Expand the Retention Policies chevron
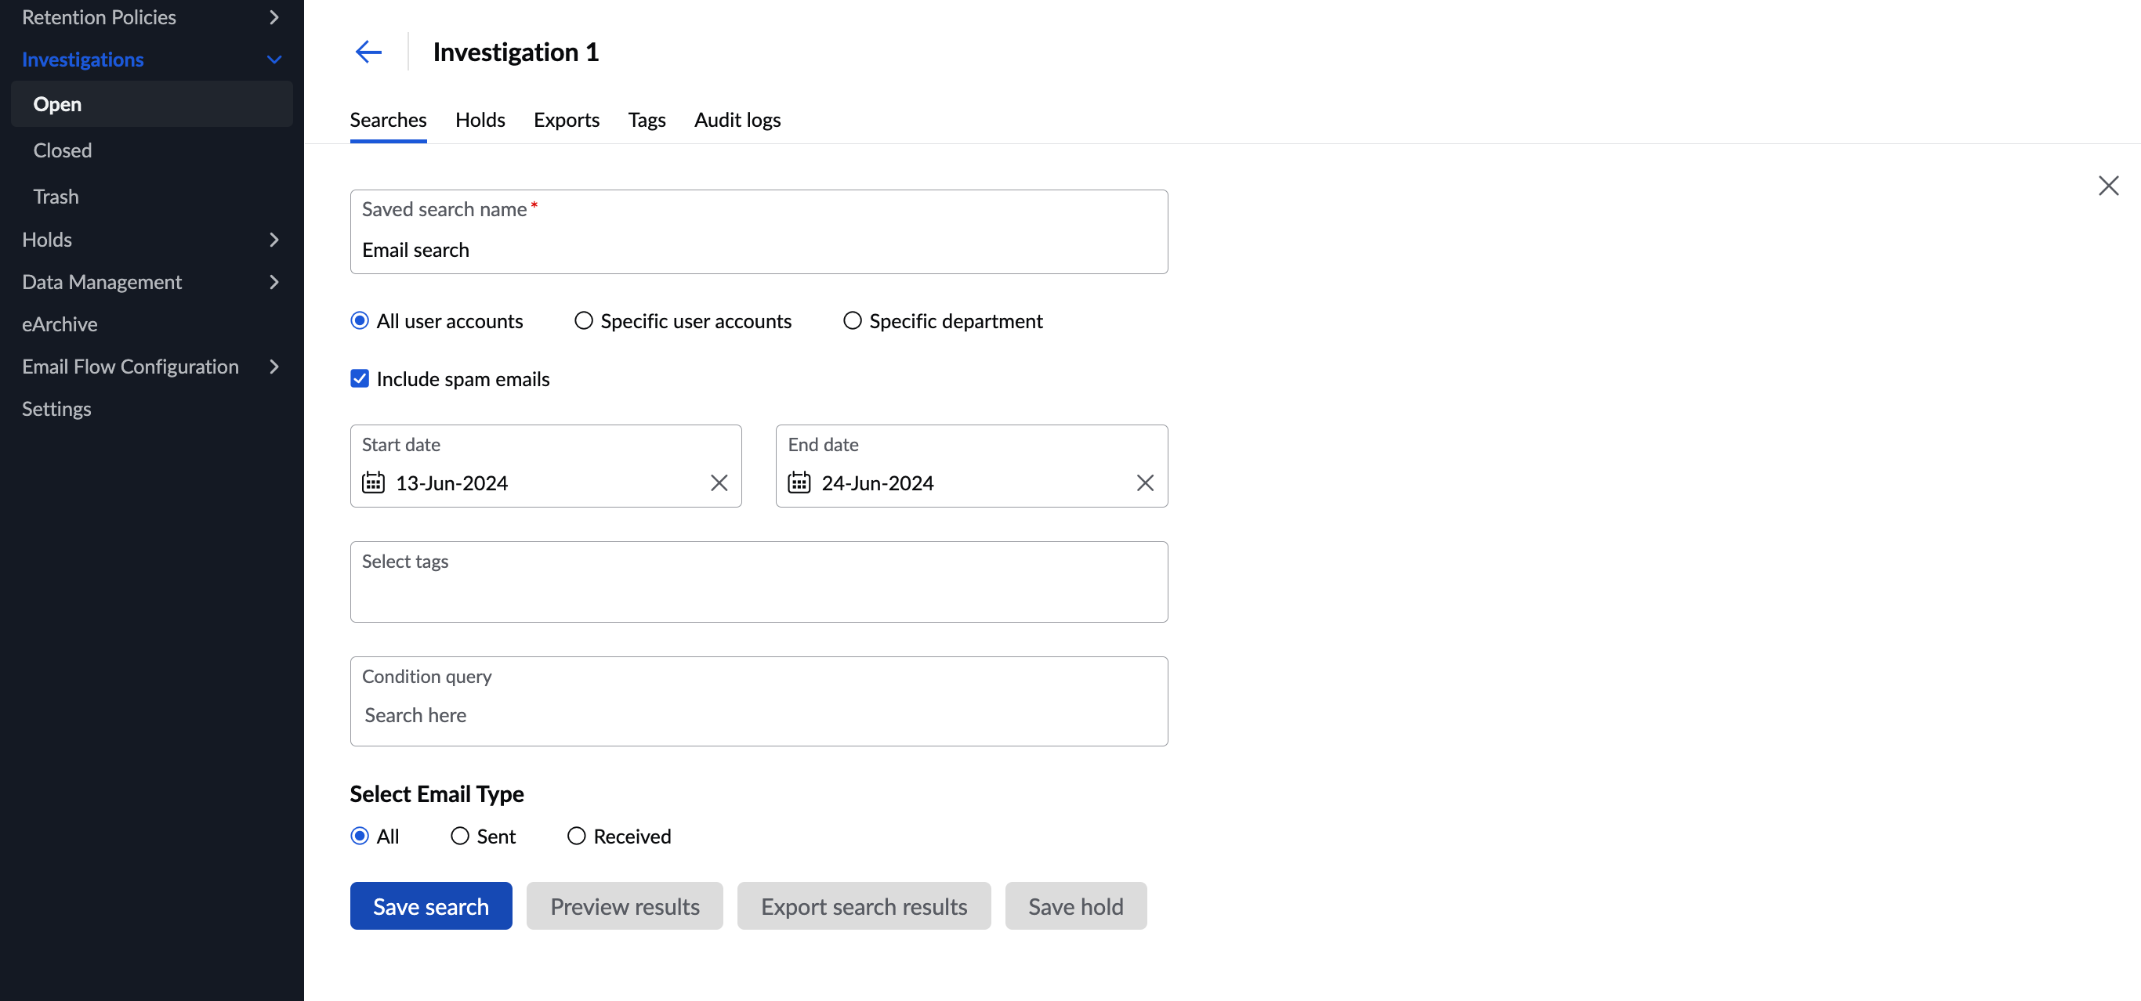This screenshot has height=1001, width=2141. pos(274,17)
